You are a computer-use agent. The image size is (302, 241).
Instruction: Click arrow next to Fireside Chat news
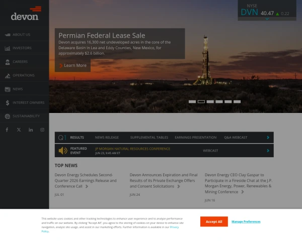point(243,192)
